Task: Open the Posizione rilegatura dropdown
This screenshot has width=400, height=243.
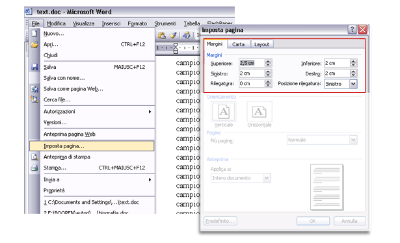Action: coord(353,84)
